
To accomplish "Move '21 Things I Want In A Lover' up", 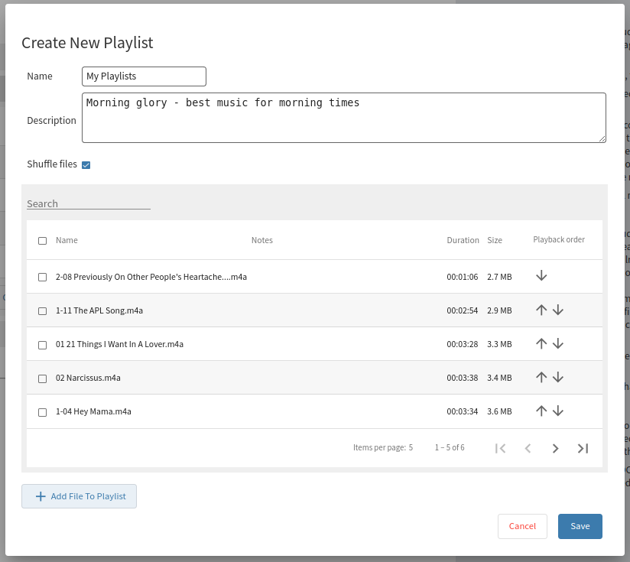I will pyautogui.click(x=541, y=344).
